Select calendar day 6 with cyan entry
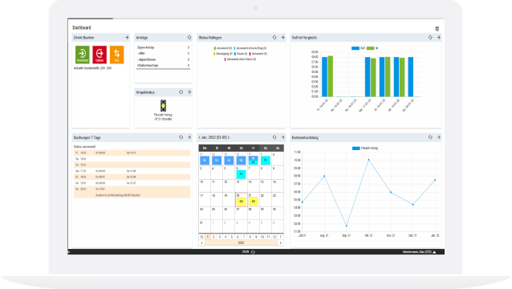The image size is (512, 289). pos(242,173)
